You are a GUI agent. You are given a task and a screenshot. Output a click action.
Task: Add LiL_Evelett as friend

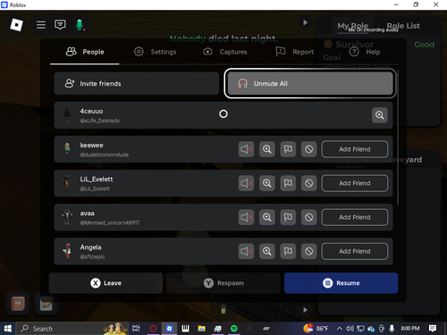(x=355, y=183)
